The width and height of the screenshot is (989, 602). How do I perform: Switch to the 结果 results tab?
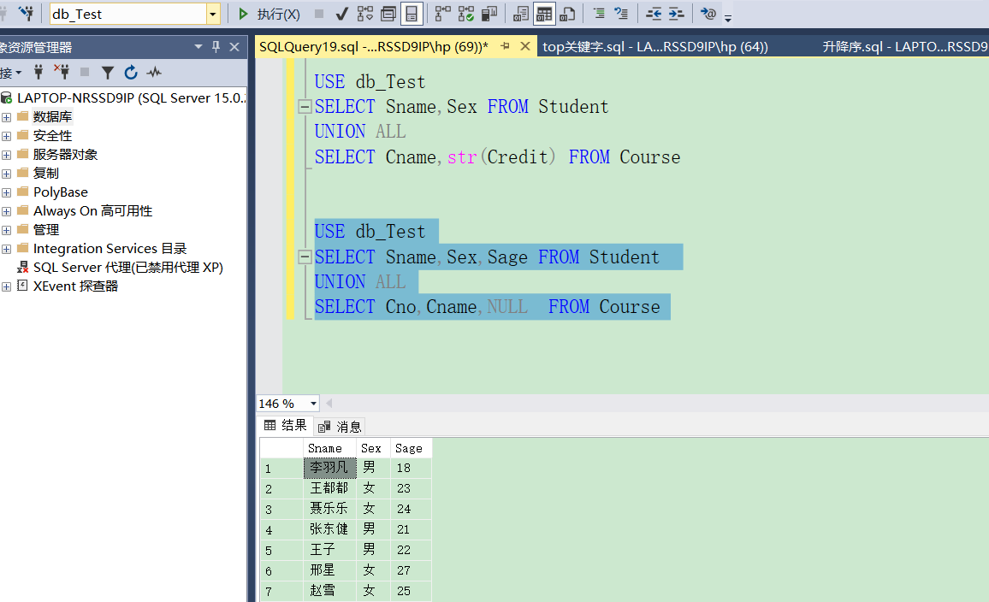[285, 425]
